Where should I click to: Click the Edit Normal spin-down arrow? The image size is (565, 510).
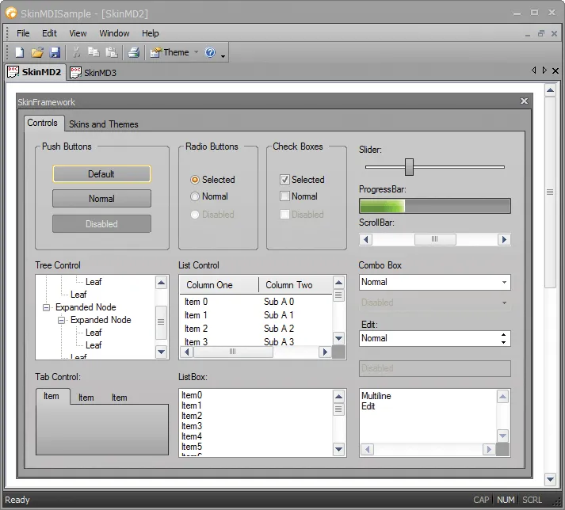503,343
